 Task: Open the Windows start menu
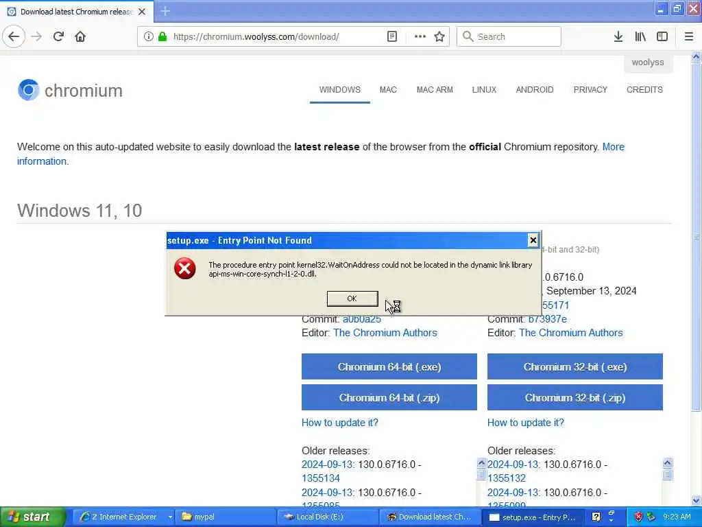pos(32,517)
